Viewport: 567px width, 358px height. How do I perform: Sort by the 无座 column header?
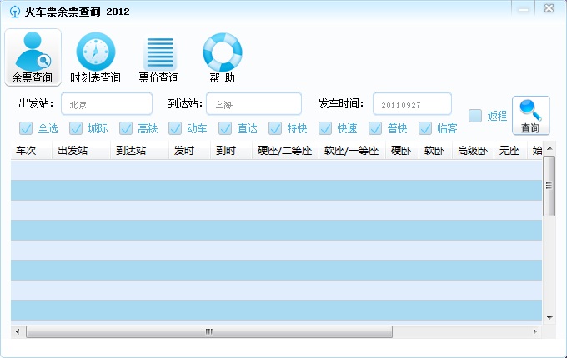(510, 151)
